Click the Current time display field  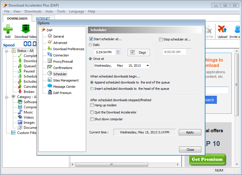(x=145, y=132)
